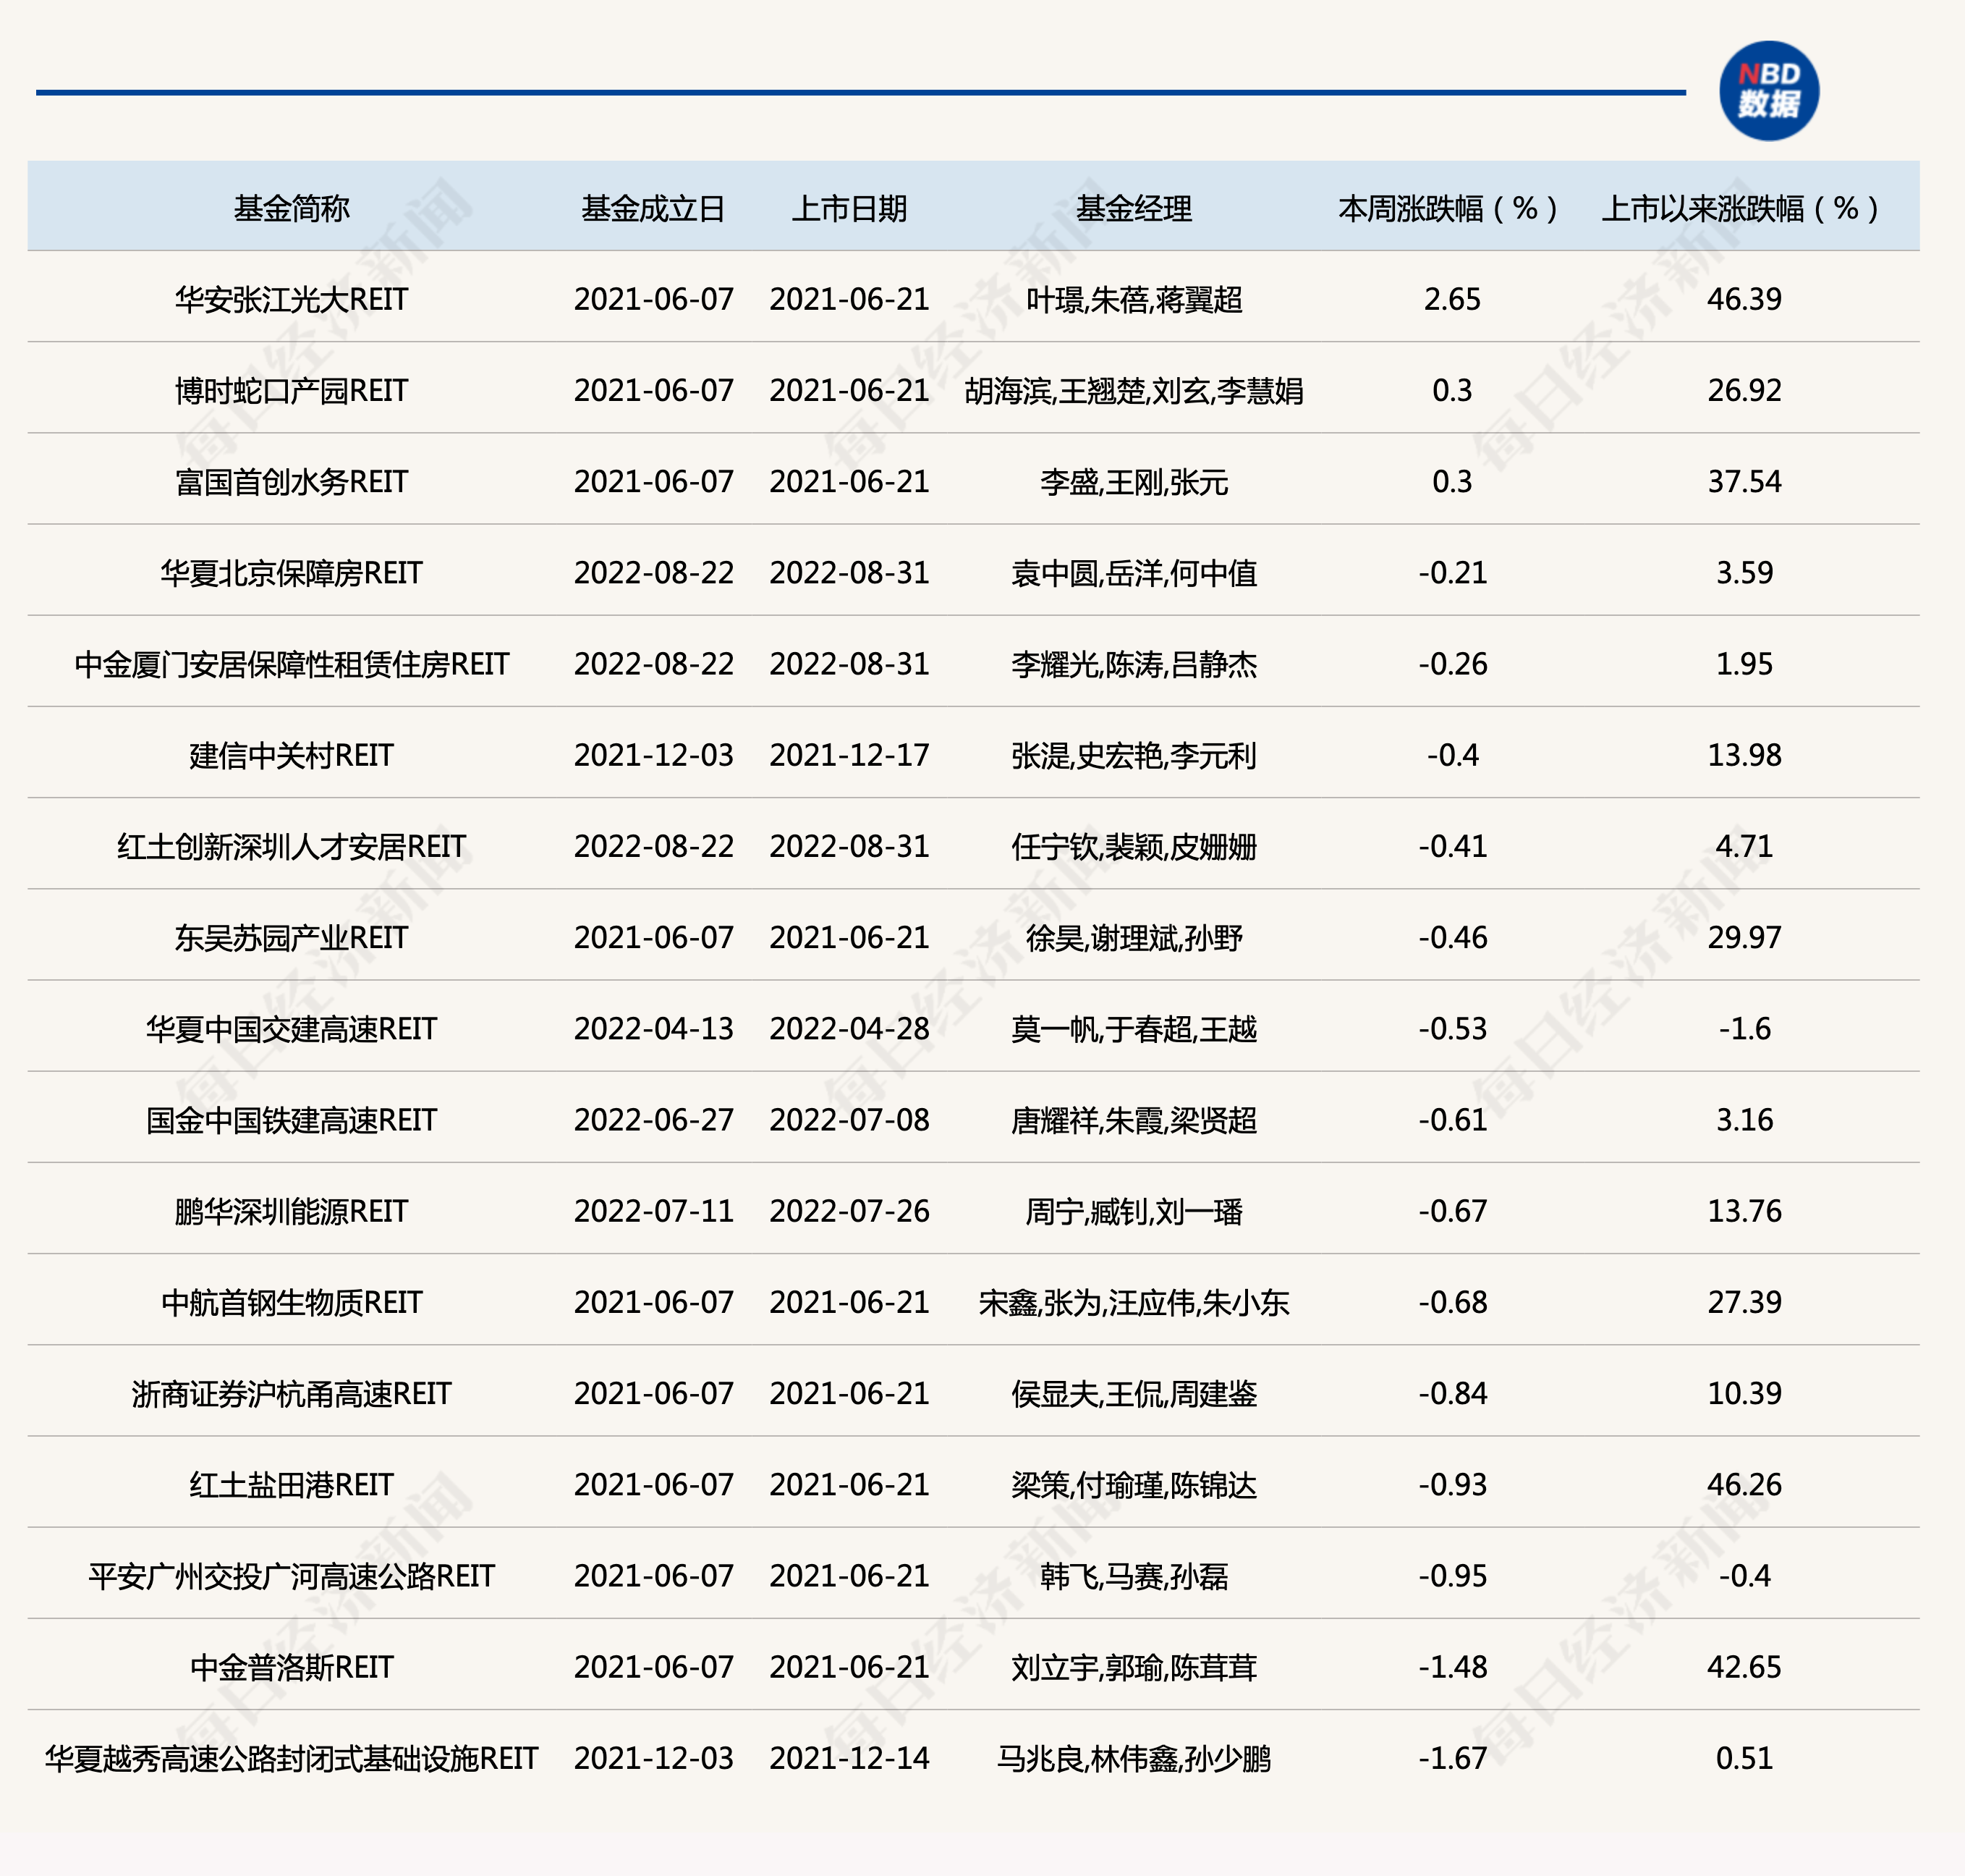The width and height of the screenshot is (1965, 1876).
Task: Click establishment date 2022-07-11
Action: (653, 1211)
